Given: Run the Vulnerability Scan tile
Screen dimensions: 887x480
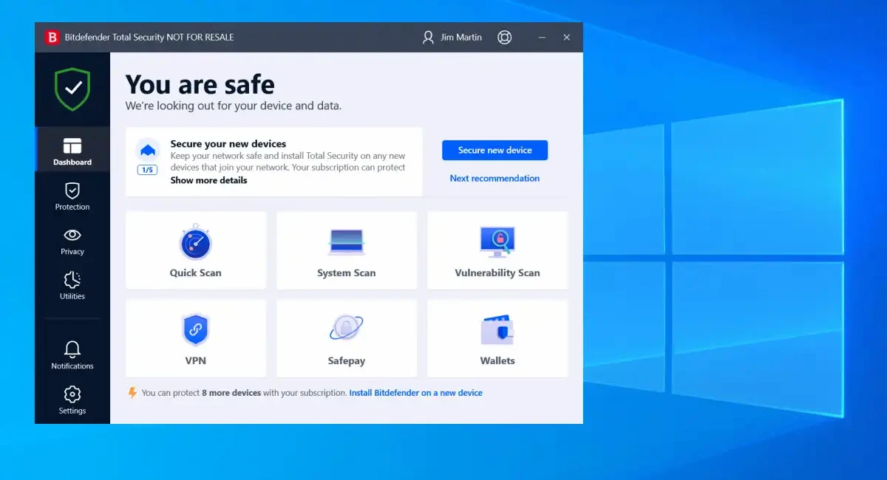Looking at the screenshot, I should tap(497, 250).
